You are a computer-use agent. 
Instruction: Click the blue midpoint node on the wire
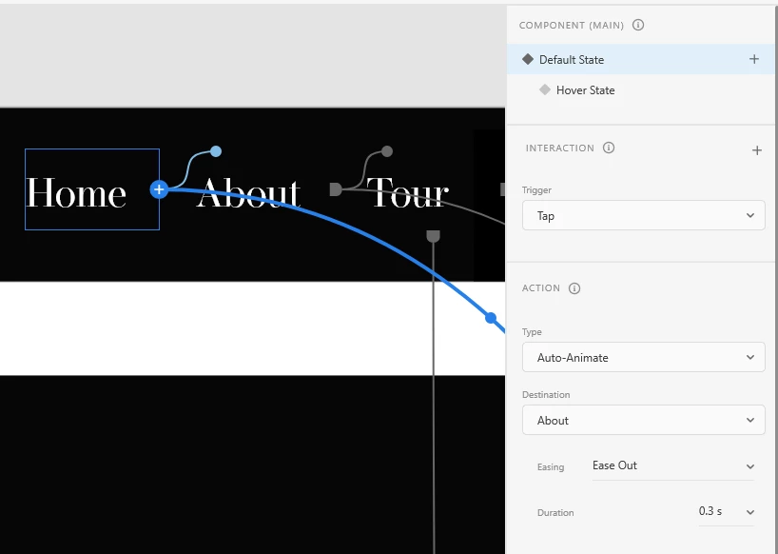[491, 318]
